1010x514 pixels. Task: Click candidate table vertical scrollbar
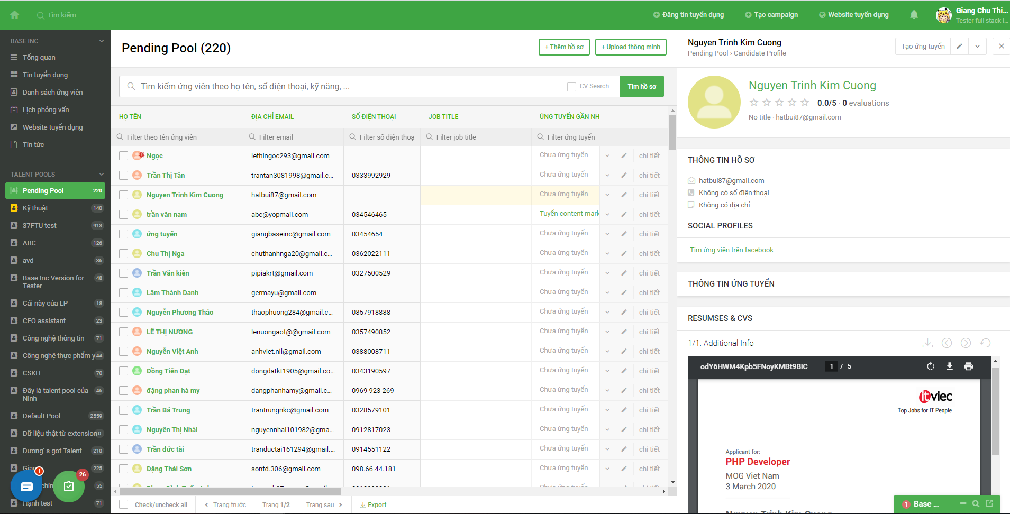[x=672, y=132]
